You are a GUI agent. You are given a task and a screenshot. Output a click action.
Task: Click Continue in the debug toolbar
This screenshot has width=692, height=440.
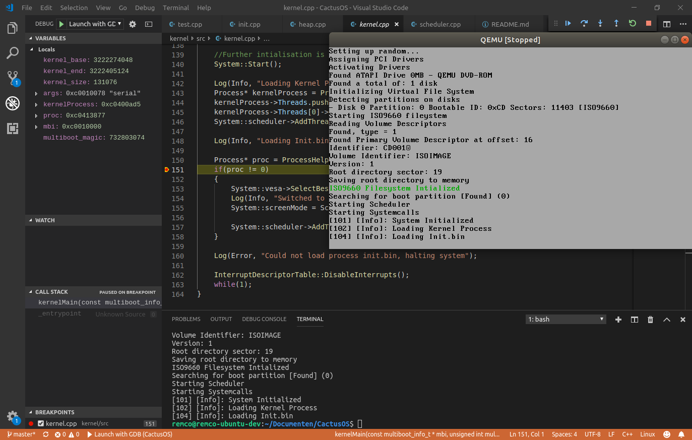(x=568, y=24)
